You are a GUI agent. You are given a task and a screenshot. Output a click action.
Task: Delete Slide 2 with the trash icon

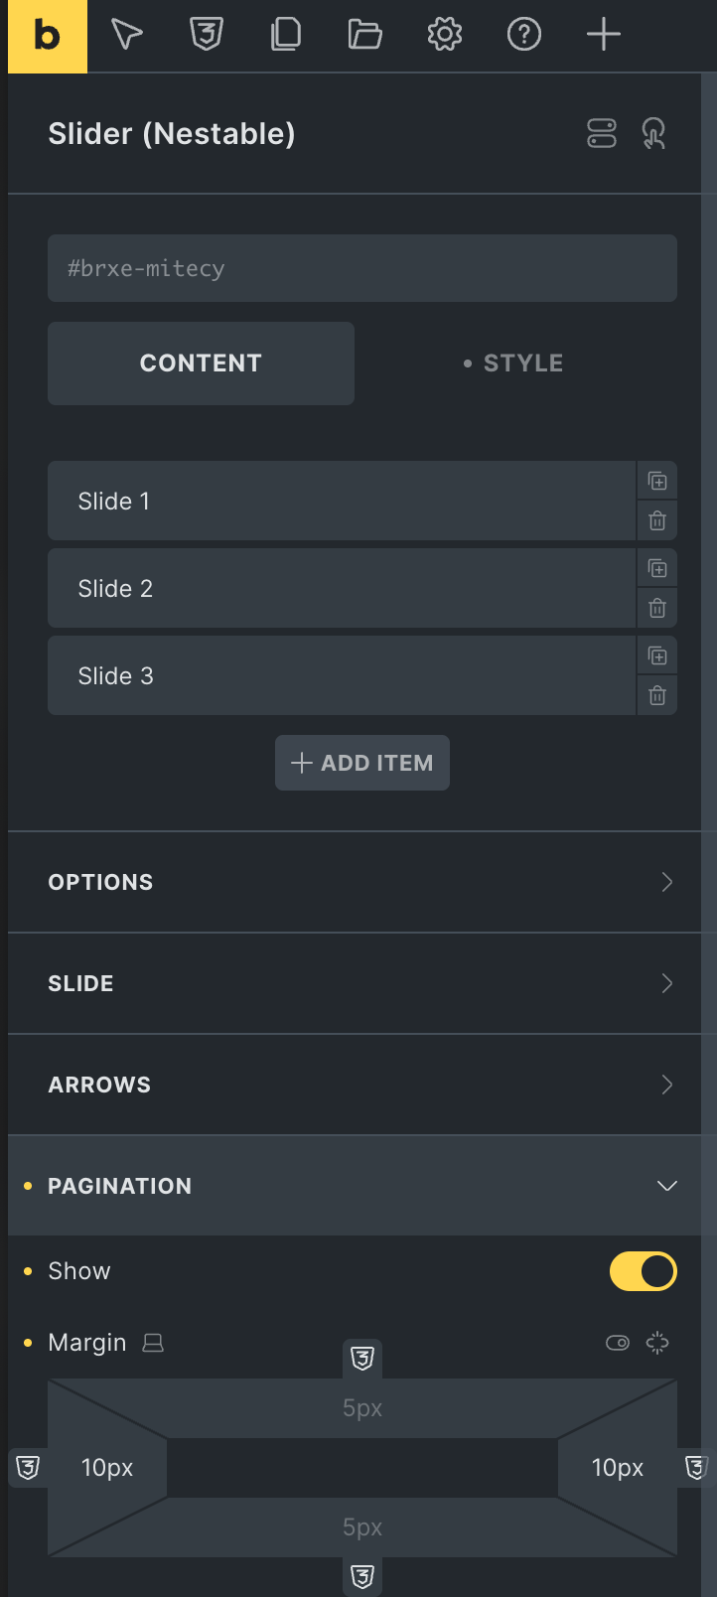coord(656,607)
